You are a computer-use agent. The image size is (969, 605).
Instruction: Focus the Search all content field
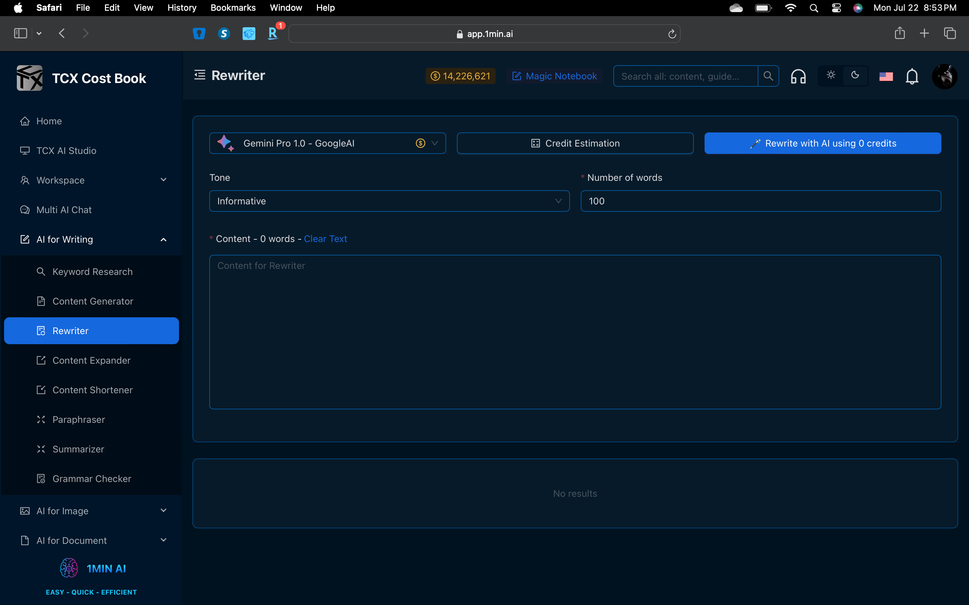pos(685,76)
